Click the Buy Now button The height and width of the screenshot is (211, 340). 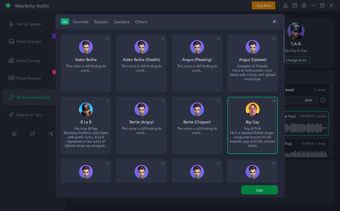pos(263,5)
